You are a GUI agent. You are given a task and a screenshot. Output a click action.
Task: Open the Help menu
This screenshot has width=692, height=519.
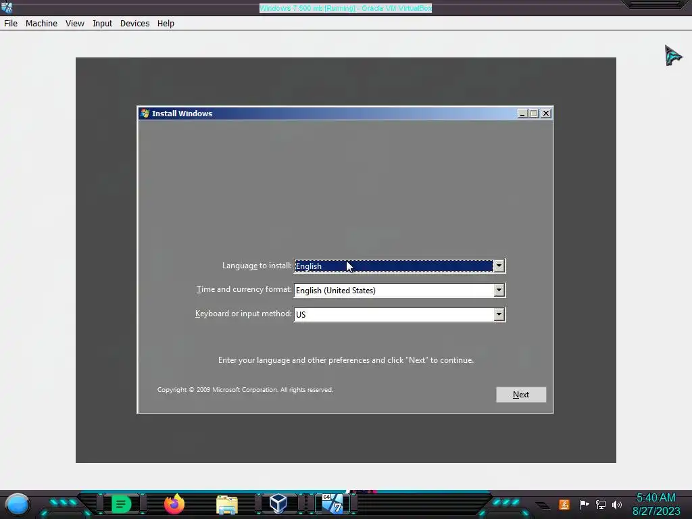[x=166, y=24]
